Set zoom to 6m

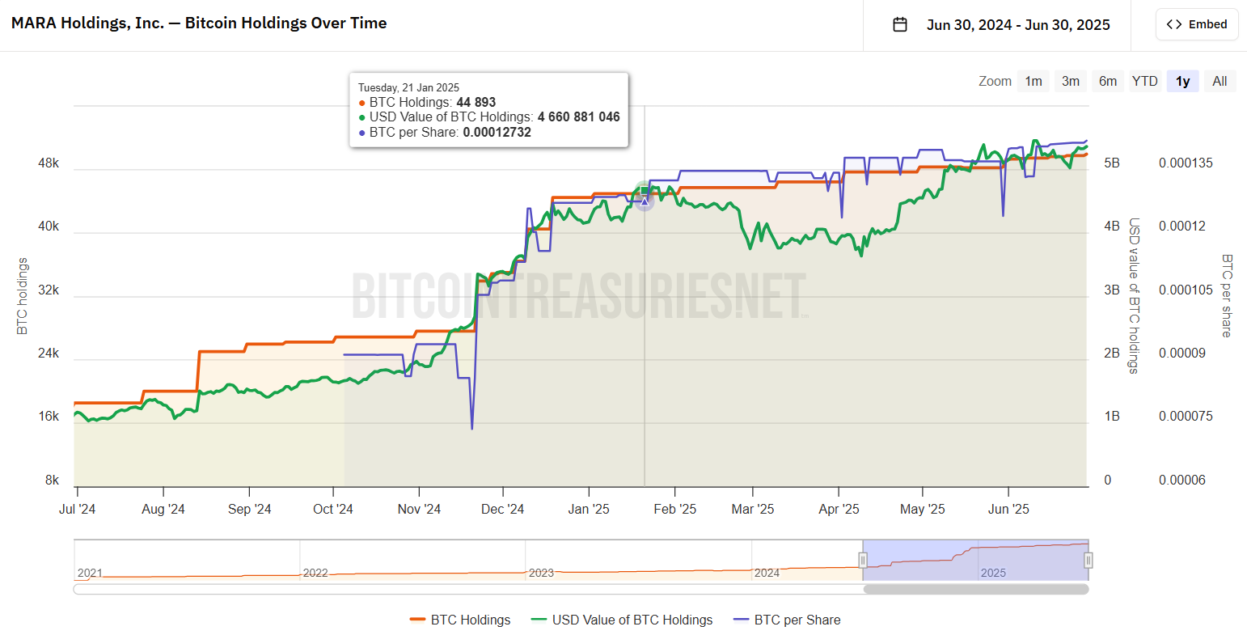(1108, 81)
